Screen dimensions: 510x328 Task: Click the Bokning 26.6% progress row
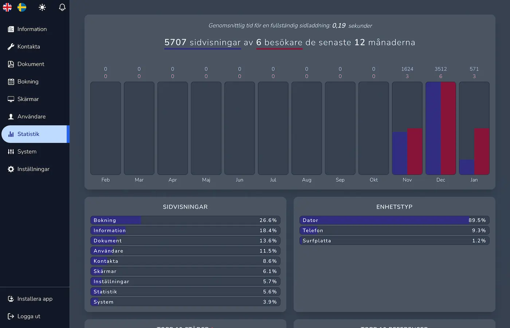[x=185, y=220]
